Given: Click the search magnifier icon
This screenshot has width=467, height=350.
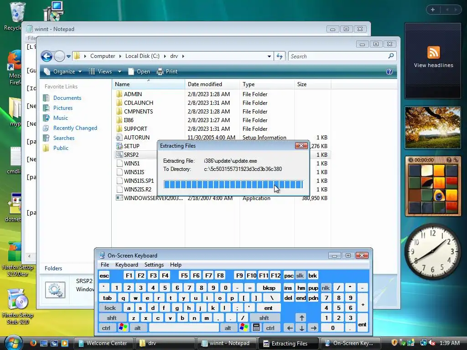Looking at the screenshot, I should tap(391, 56).
